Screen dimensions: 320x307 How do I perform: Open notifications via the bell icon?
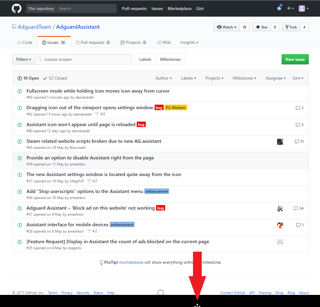pos(279,8)
